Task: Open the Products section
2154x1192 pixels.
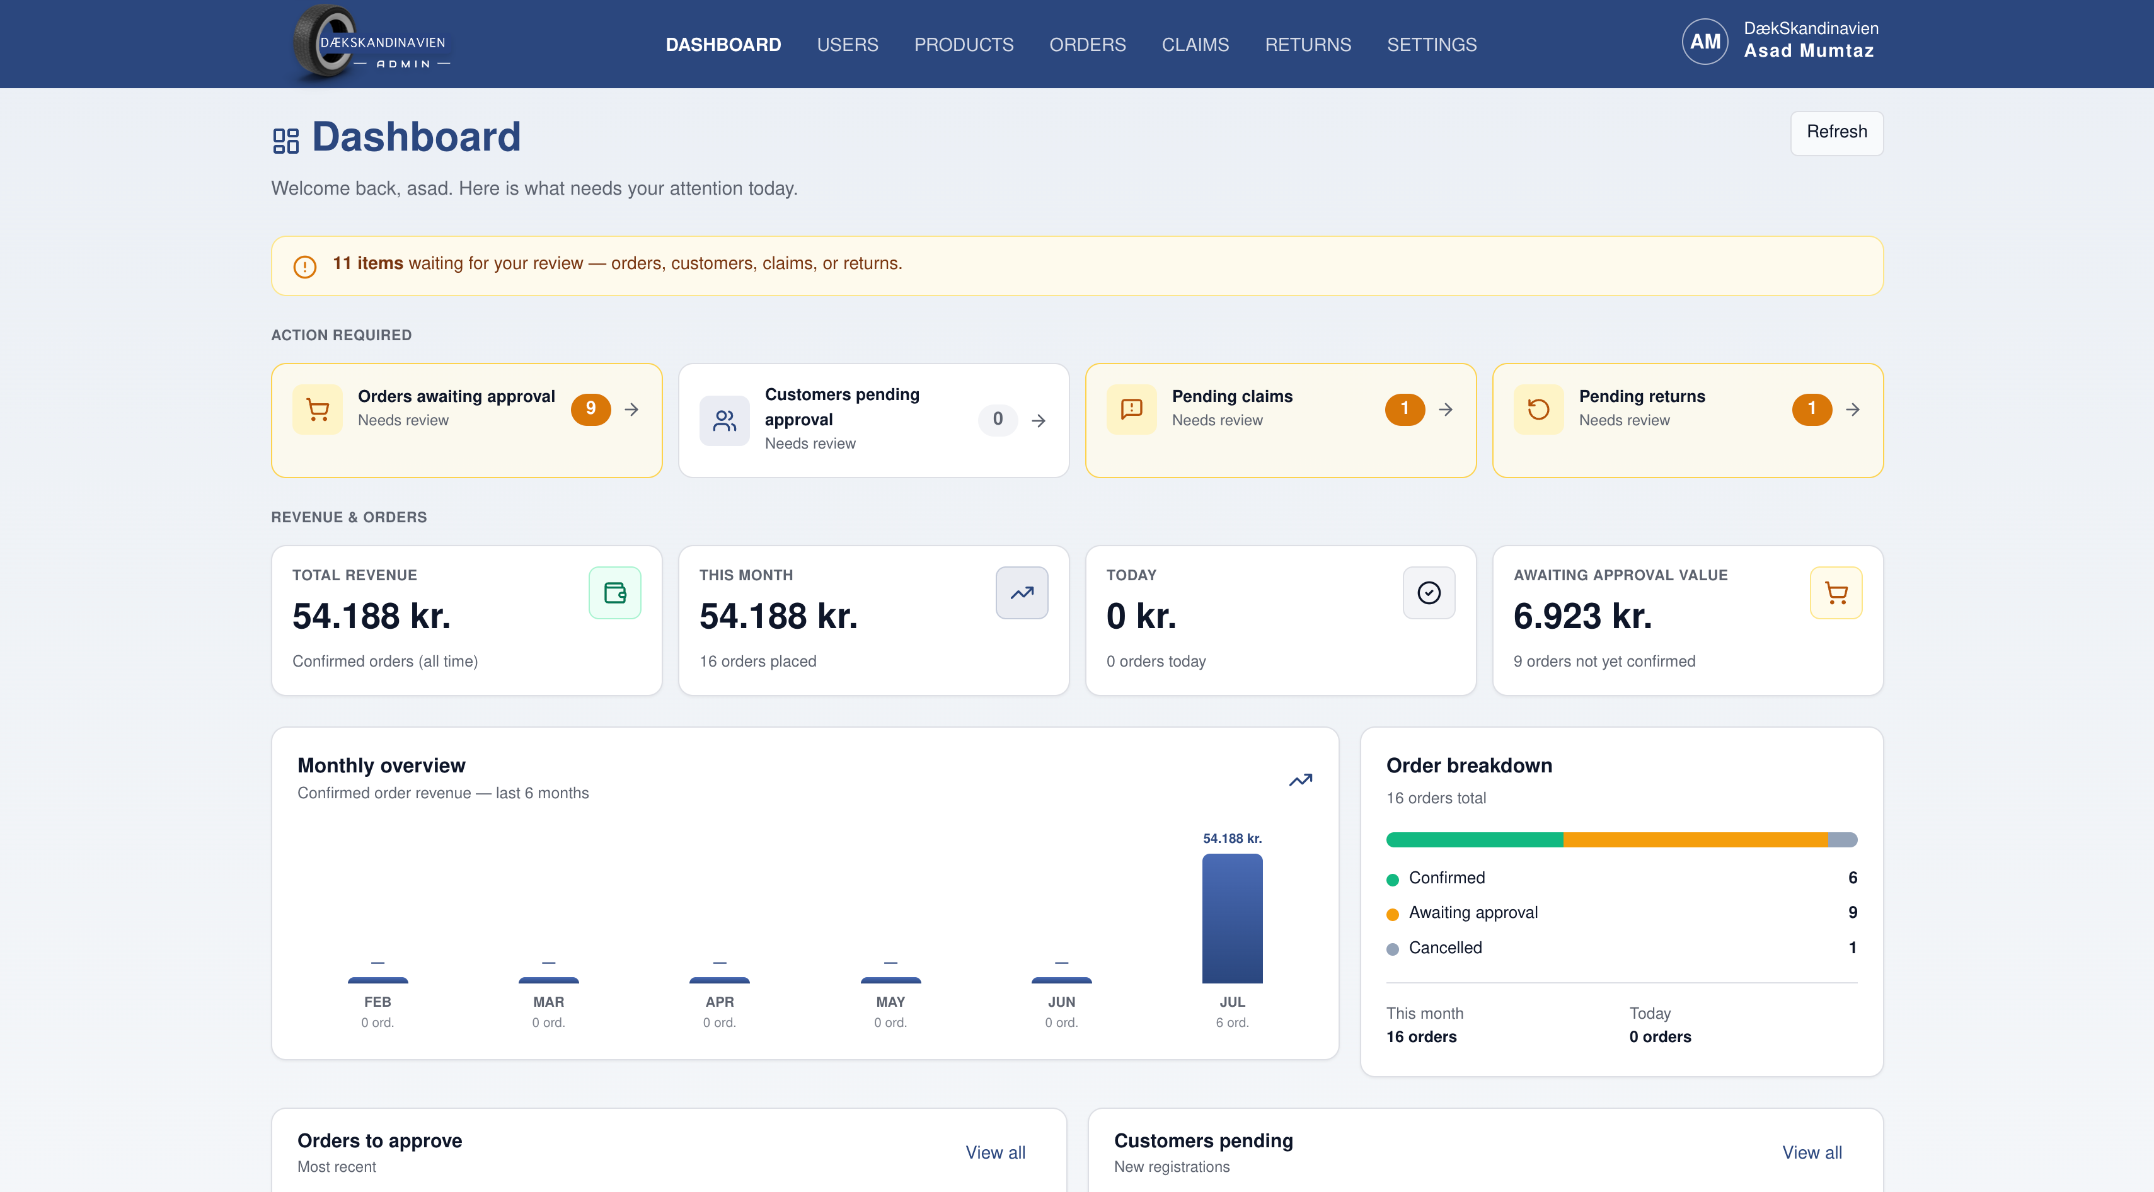Action: pos(964,44)
